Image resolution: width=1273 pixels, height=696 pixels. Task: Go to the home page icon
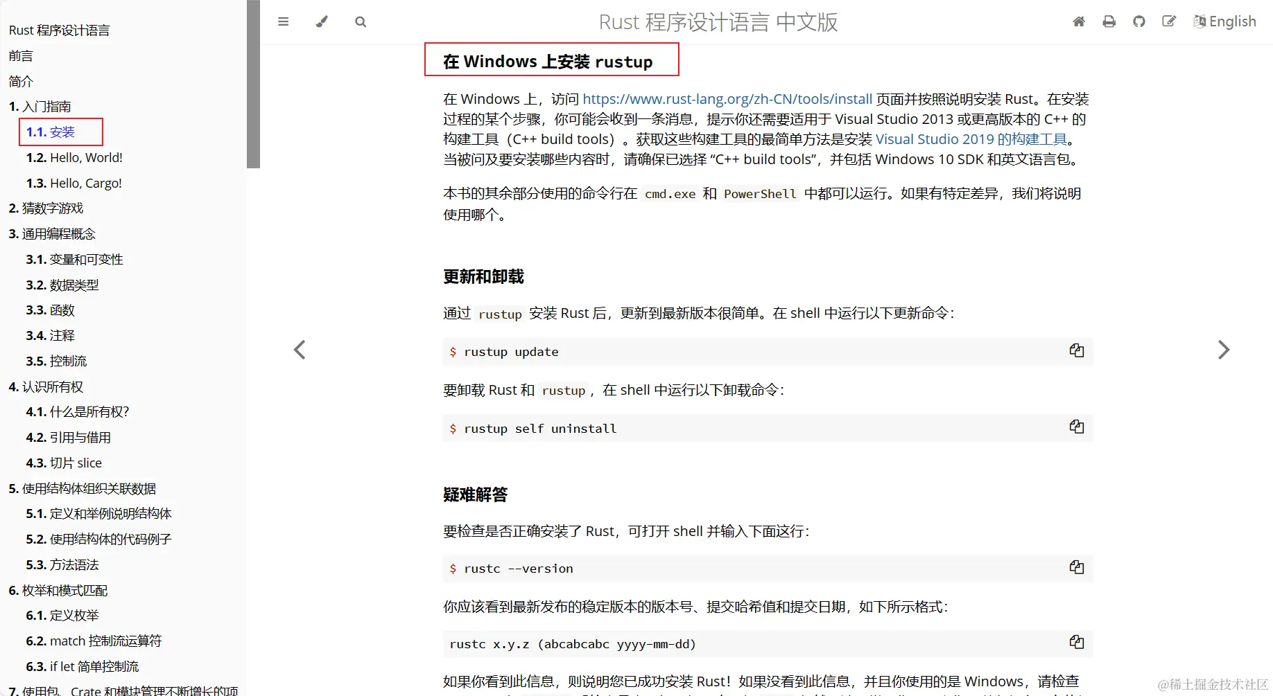tap(1079, 21)
